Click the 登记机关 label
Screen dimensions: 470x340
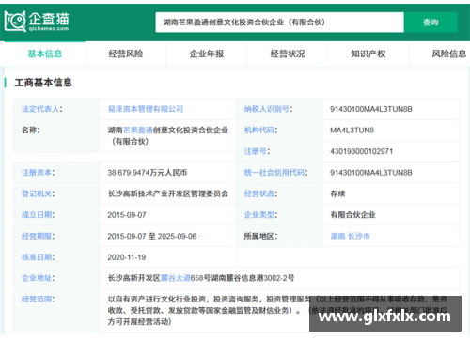[x=37, y=193]
